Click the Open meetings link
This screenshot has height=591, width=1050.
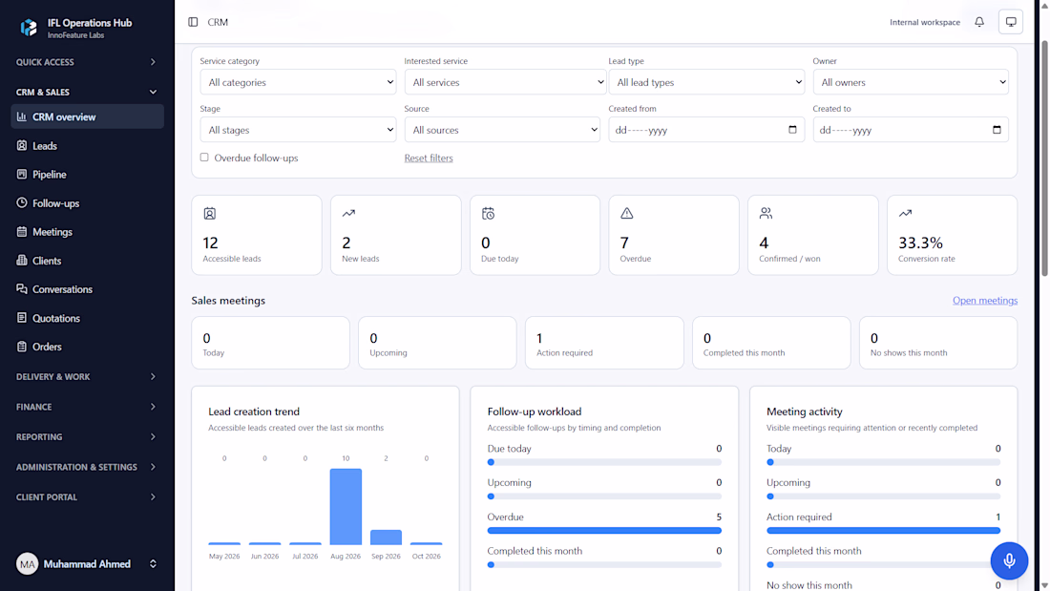(x=985, y=300)
